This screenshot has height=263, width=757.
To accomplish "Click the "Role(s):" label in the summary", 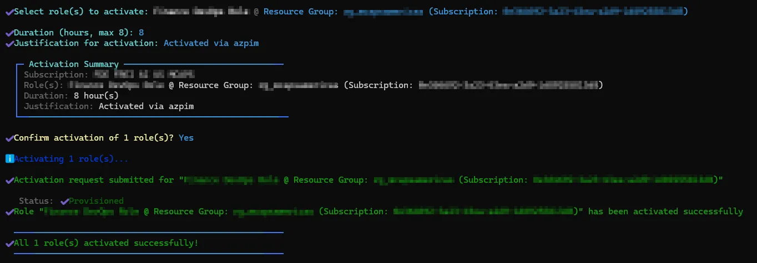I will click(x=44, y=85).
